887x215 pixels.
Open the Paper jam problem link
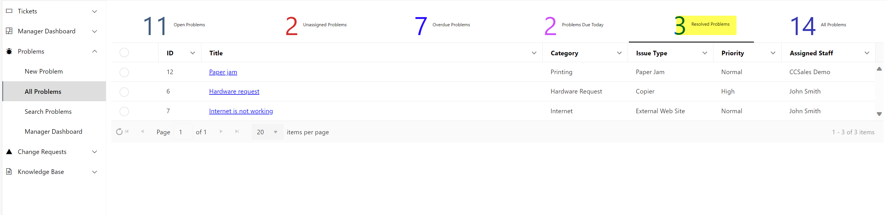tap(223, 72)
